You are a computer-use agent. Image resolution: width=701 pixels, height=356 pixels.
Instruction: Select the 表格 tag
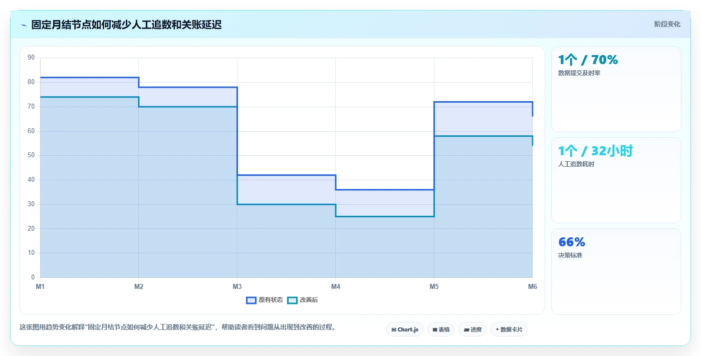tap(441, 329)
